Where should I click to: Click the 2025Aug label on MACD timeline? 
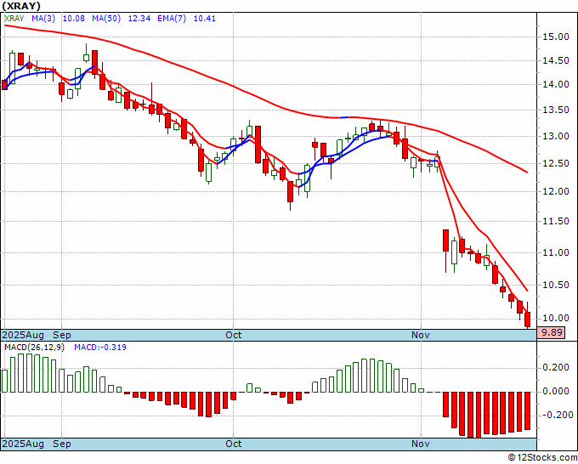23,444
